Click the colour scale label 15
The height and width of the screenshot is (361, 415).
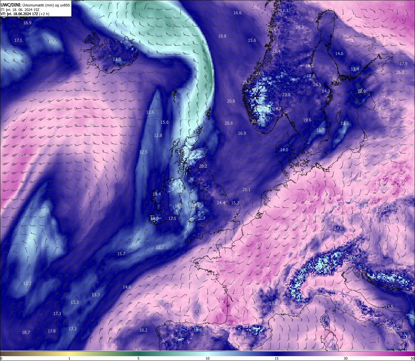click(277, 358)
